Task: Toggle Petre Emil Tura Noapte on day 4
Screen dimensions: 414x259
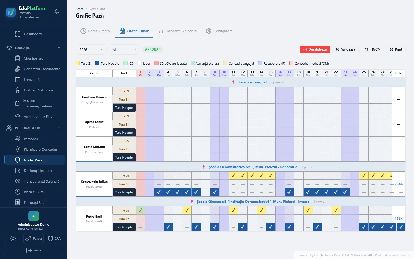Action: [168, 227]
